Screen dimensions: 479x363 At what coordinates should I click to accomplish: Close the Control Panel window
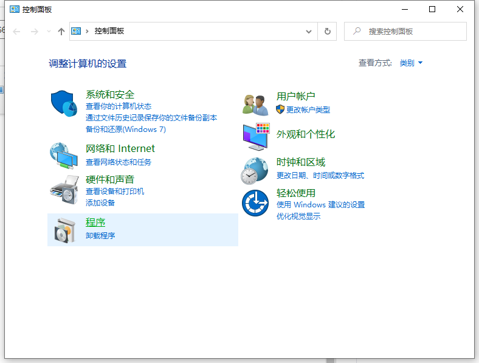(460, 9)
